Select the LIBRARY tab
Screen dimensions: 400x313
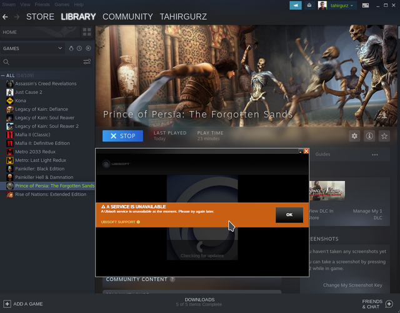pyautogui.click(x=78, y=17)
